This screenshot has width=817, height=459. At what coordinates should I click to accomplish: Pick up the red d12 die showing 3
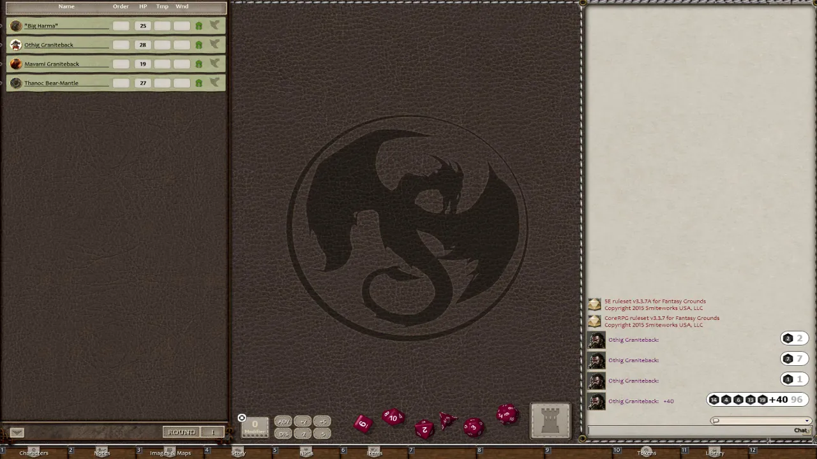coord(473,427)
